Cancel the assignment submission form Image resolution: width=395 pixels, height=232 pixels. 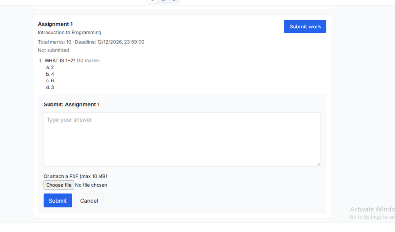[x=89, y=201]
